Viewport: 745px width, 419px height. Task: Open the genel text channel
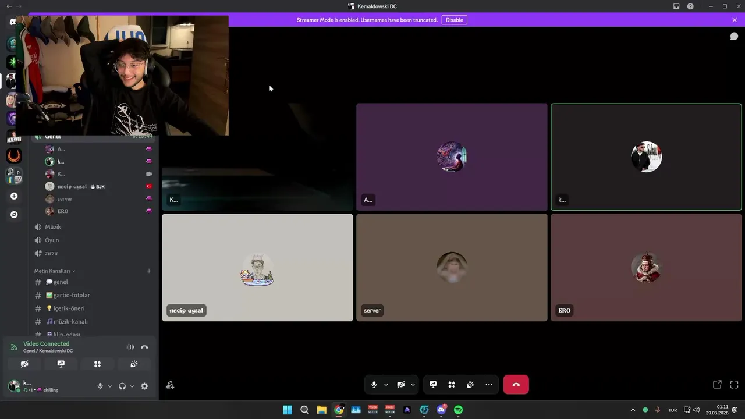(x=93, y=282)
